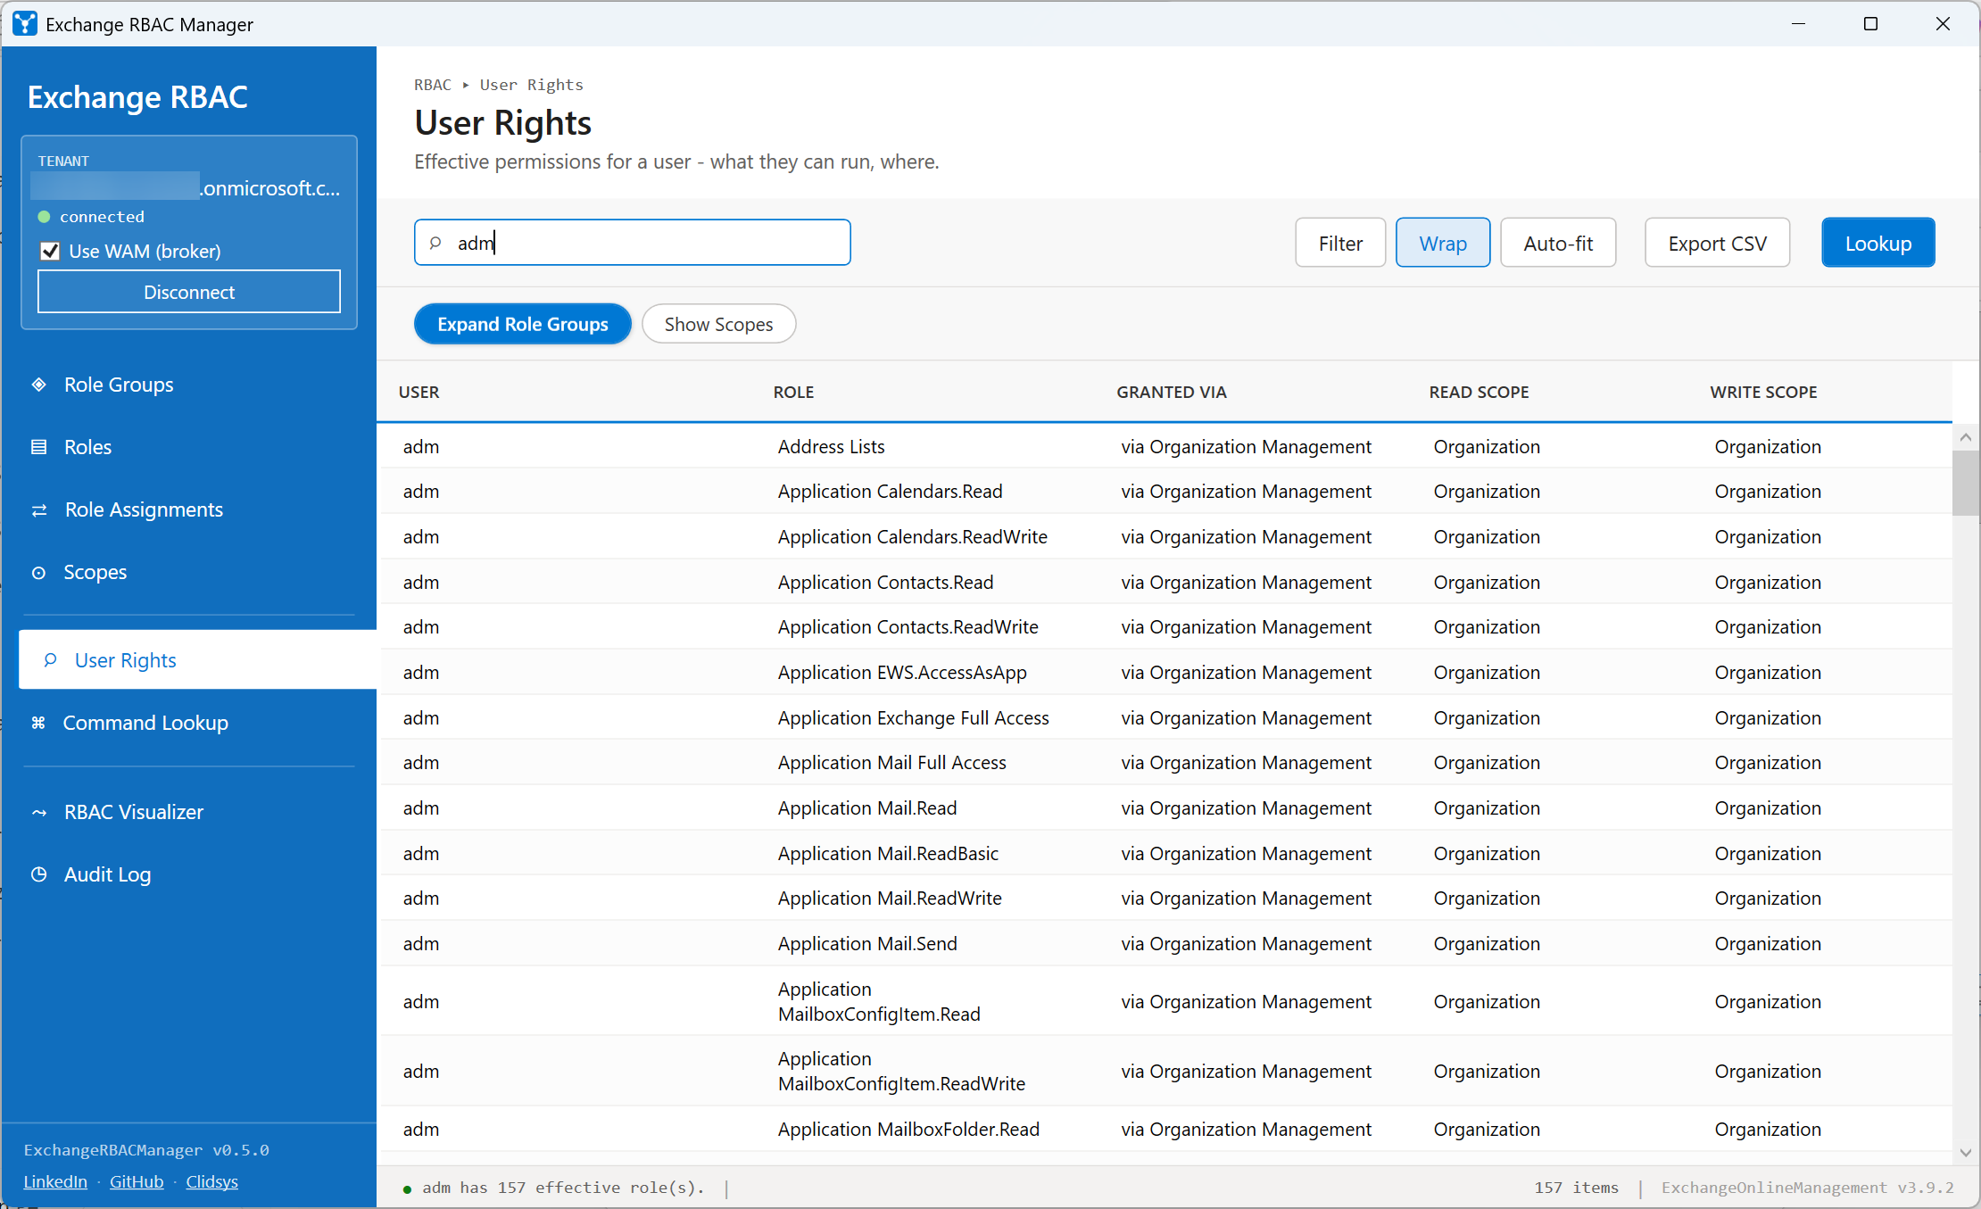
Task: Open the RBAC Visualizer page
Action: click(x=134, y=812)
